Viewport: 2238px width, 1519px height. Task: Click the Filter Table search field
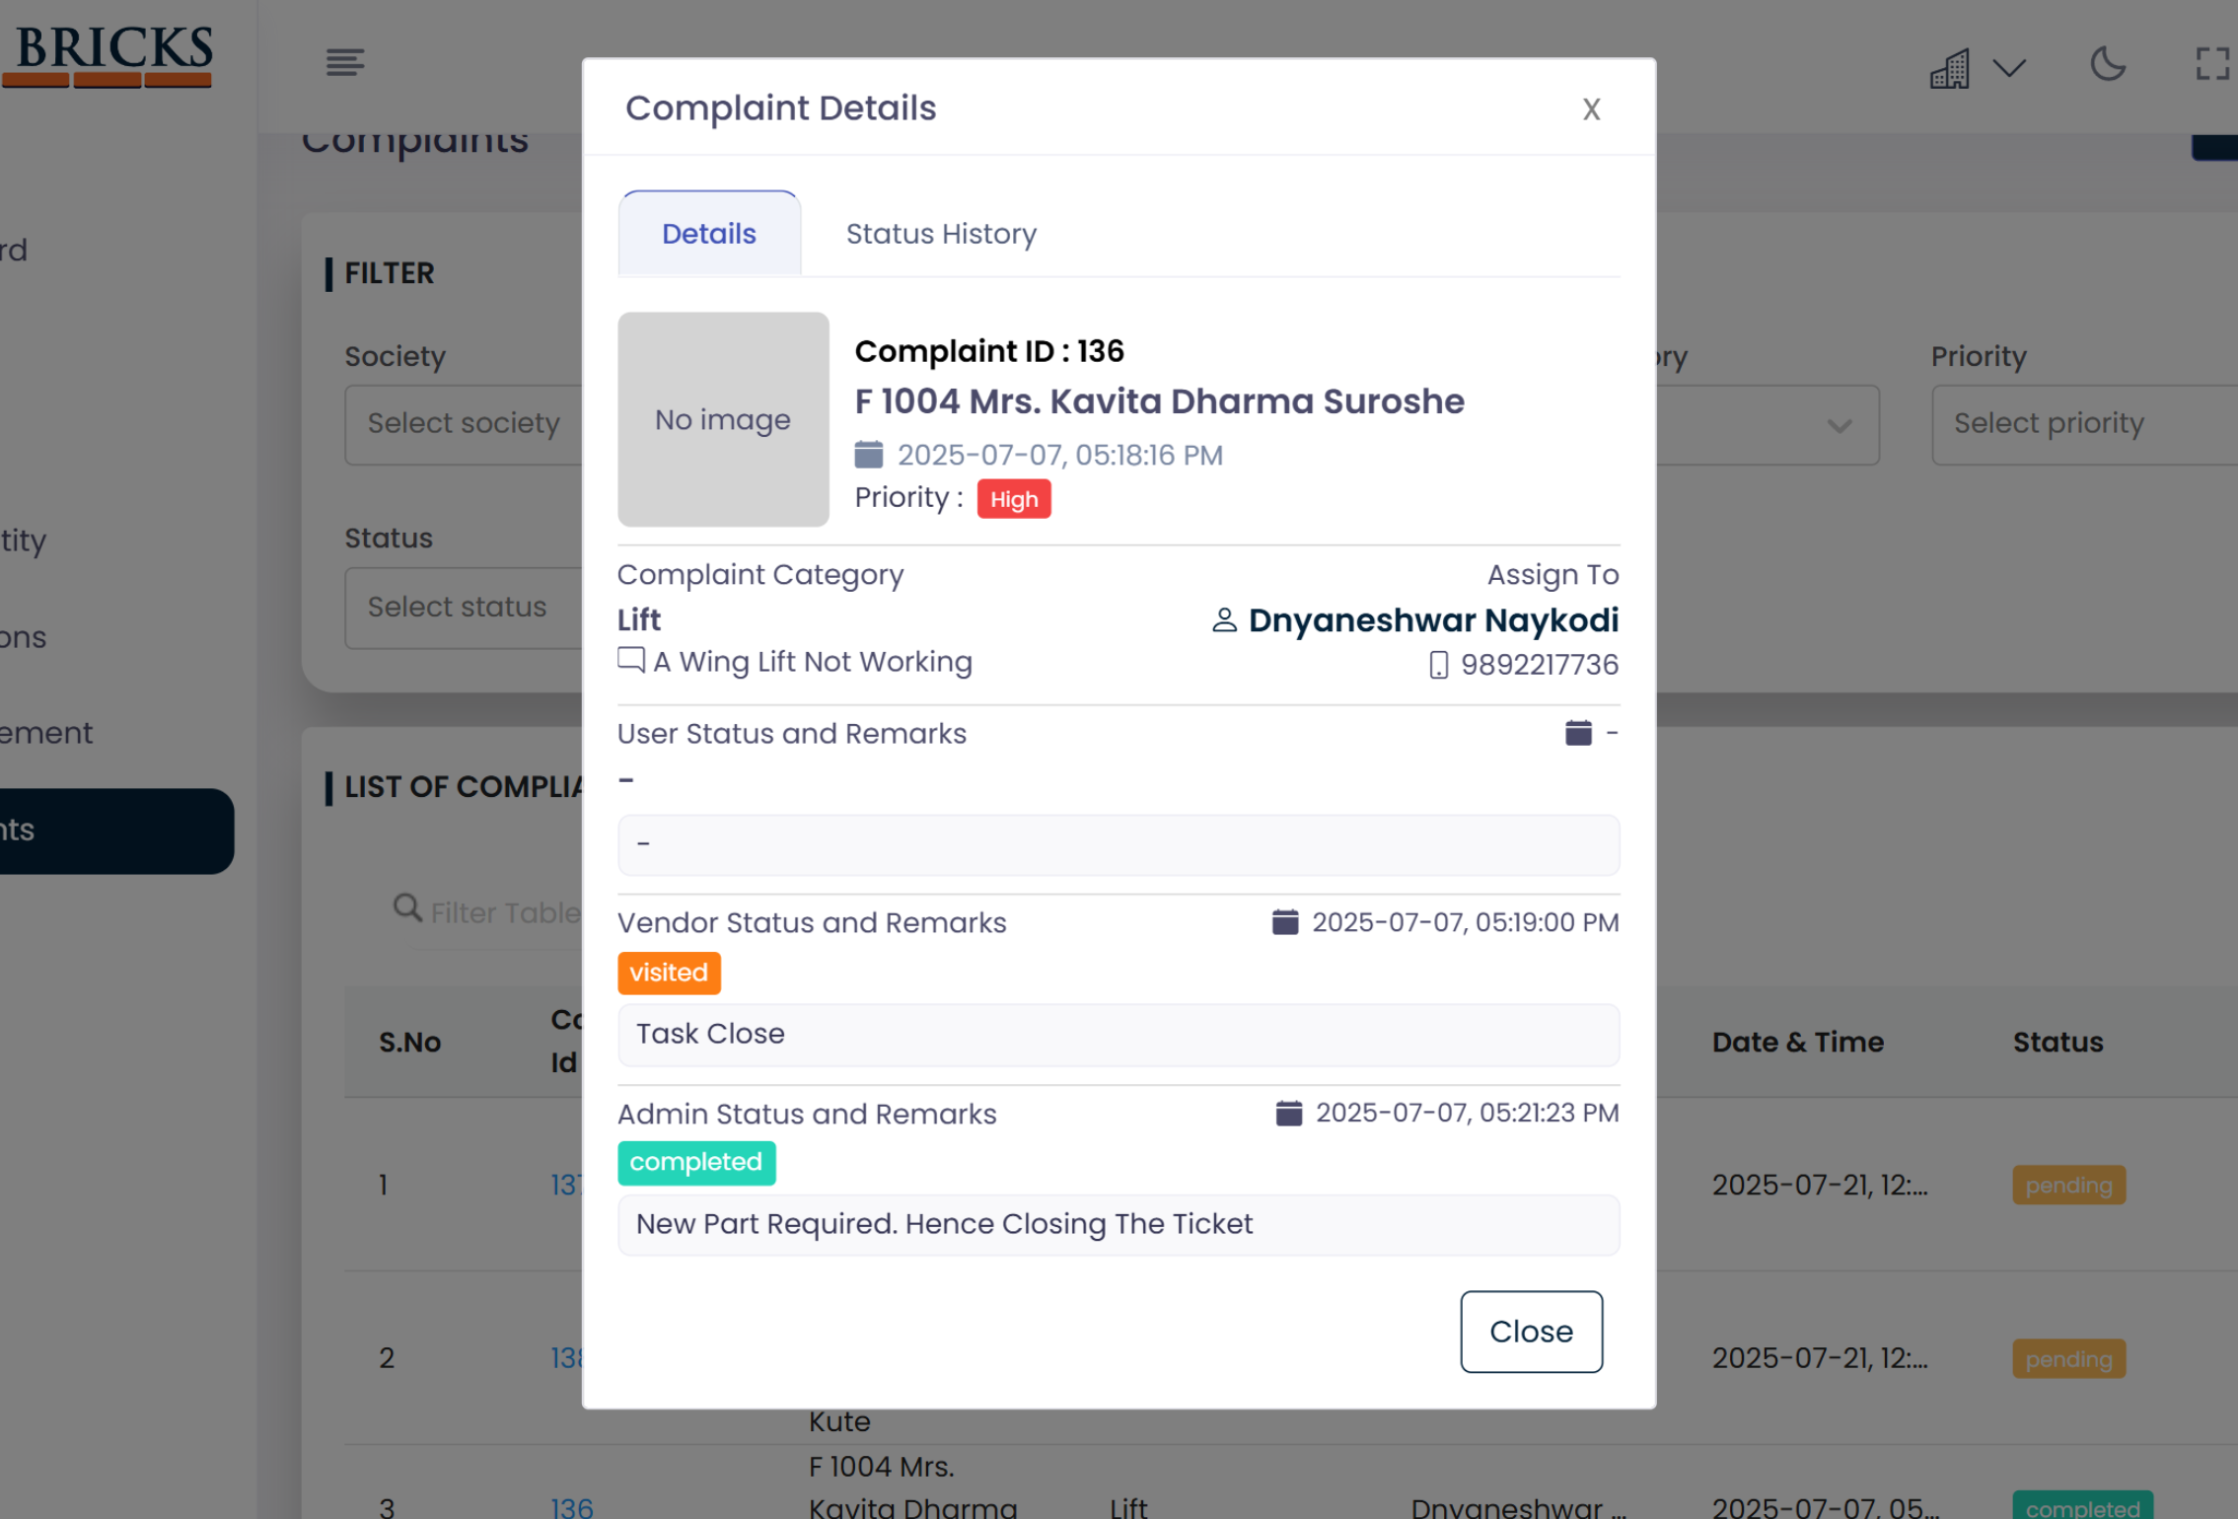[503, 912]
